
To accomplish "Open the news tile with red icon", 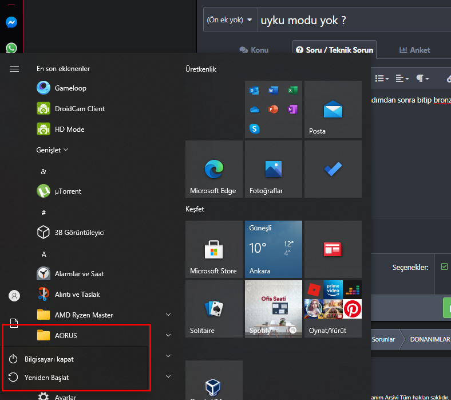I will 333,249.
